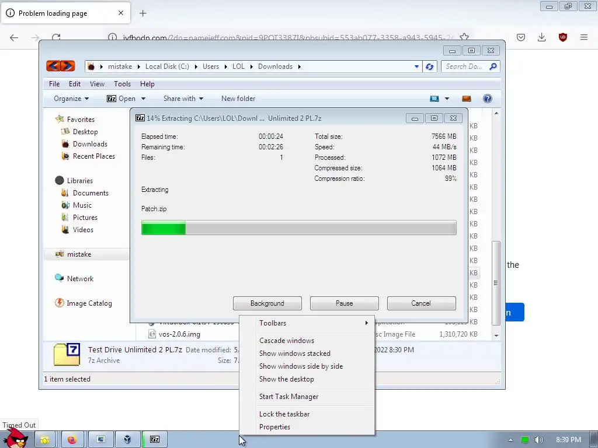Show hidden tray icons arrow
Screen dimensions: 598x448
pos(510,440)
